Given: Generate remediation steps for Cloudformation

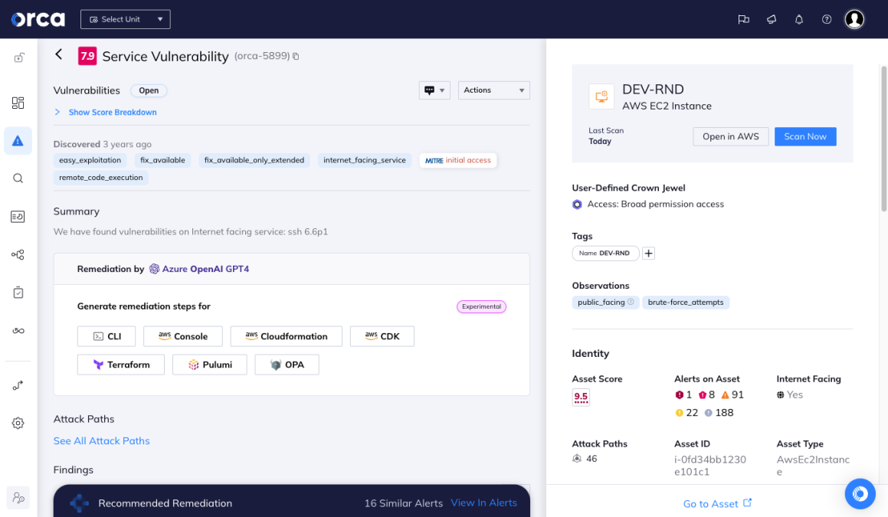Looking at the screenshot, I should coord(286,336).
